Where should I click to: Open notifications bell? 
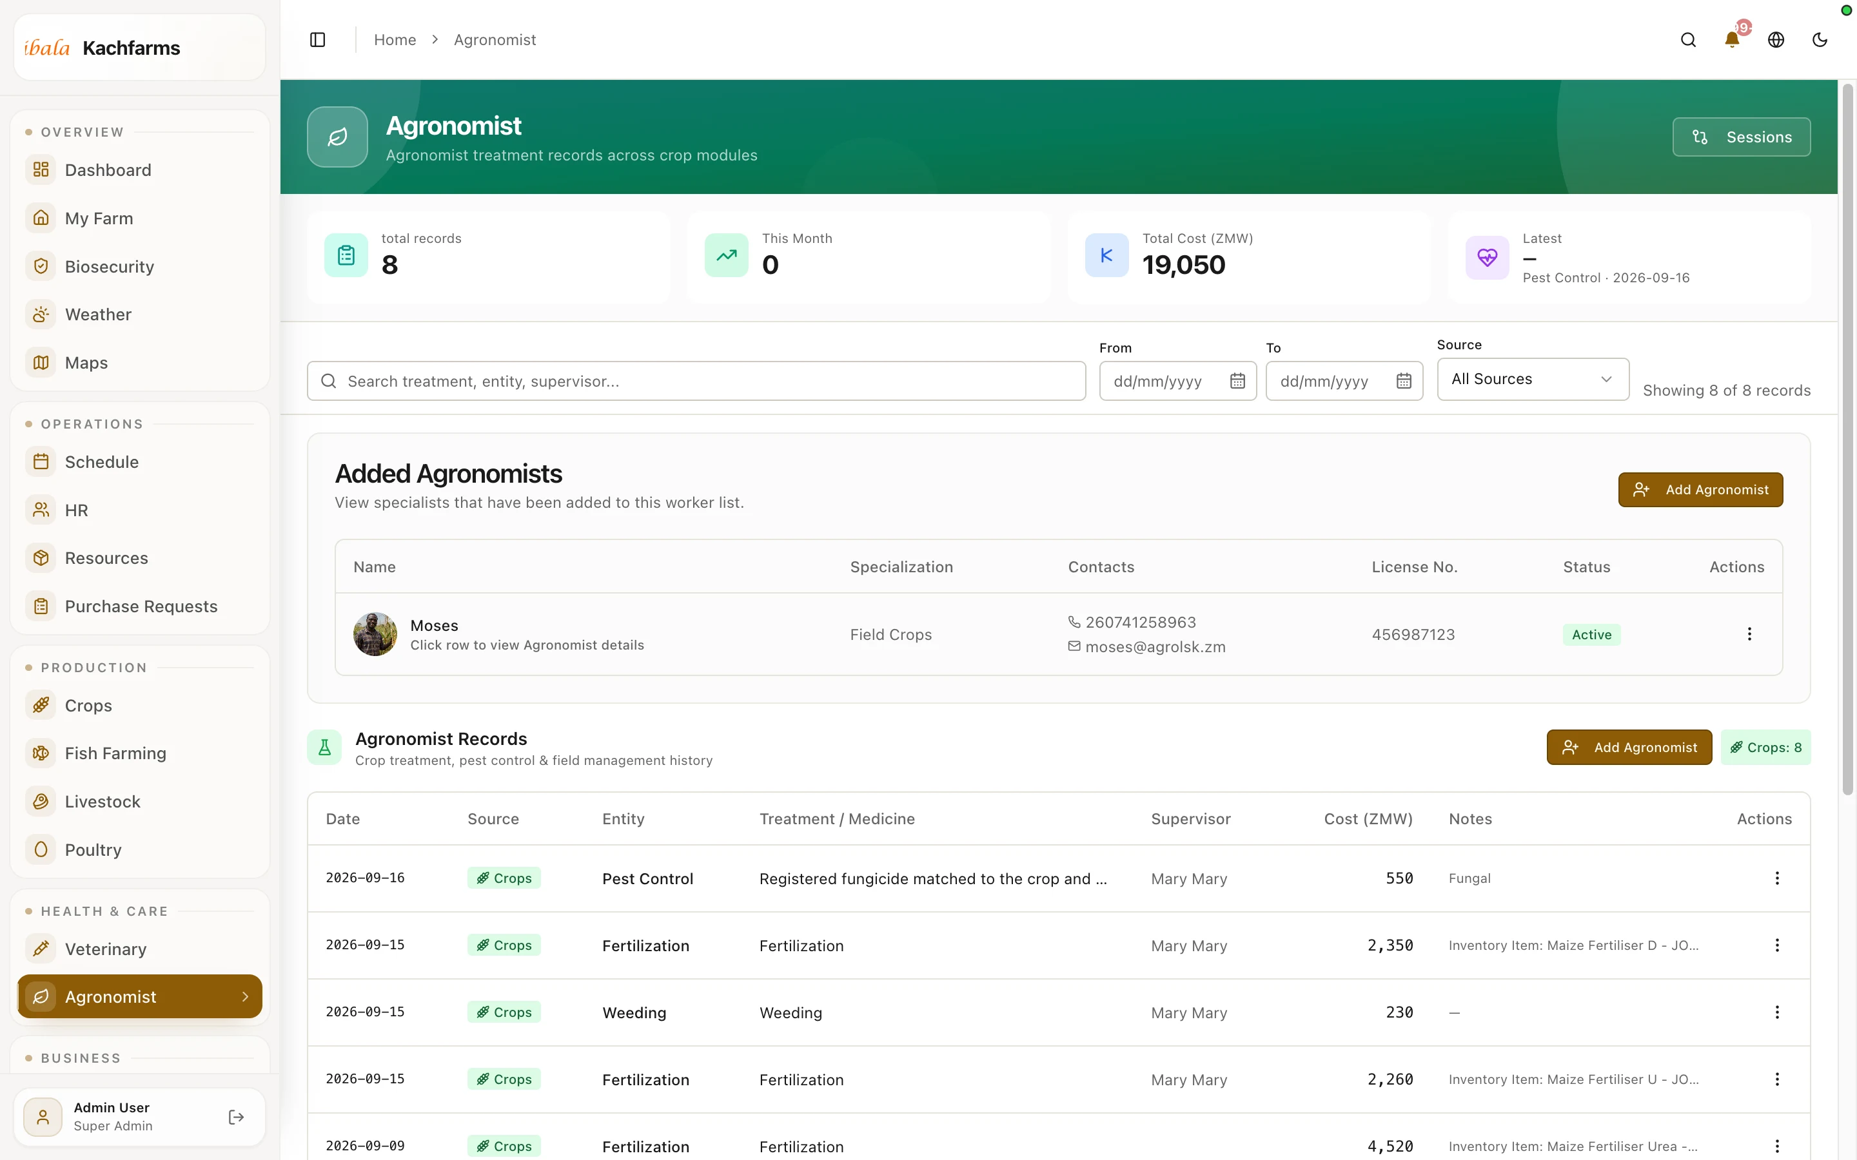[1732, 40]
